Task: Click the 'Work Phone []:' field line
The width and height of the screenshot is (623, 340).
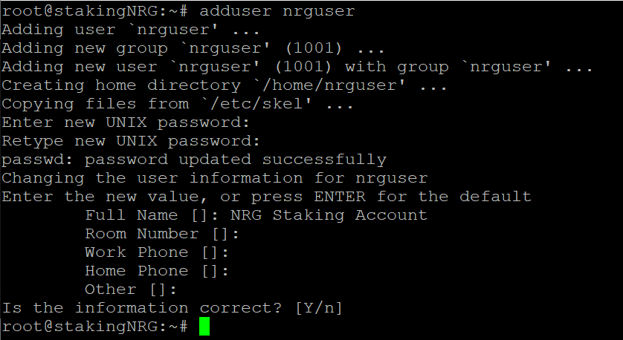Action: pos(157,252)
